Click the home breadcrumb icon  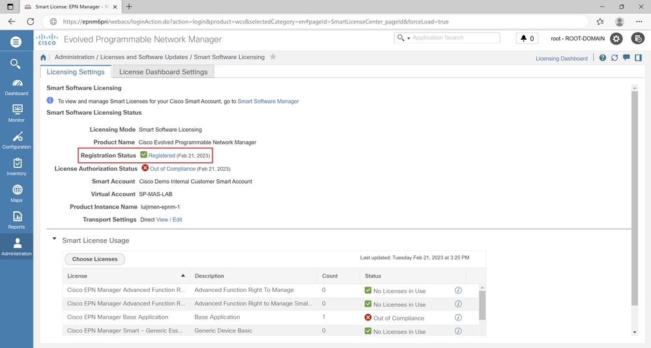point(43,57)
